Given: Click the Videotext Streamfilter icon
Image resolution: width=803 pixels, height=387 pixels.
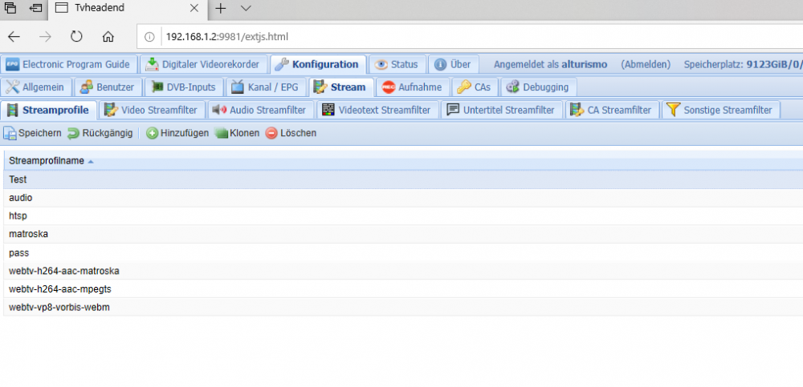Looking at the screenshot, I should pos(328,110).
